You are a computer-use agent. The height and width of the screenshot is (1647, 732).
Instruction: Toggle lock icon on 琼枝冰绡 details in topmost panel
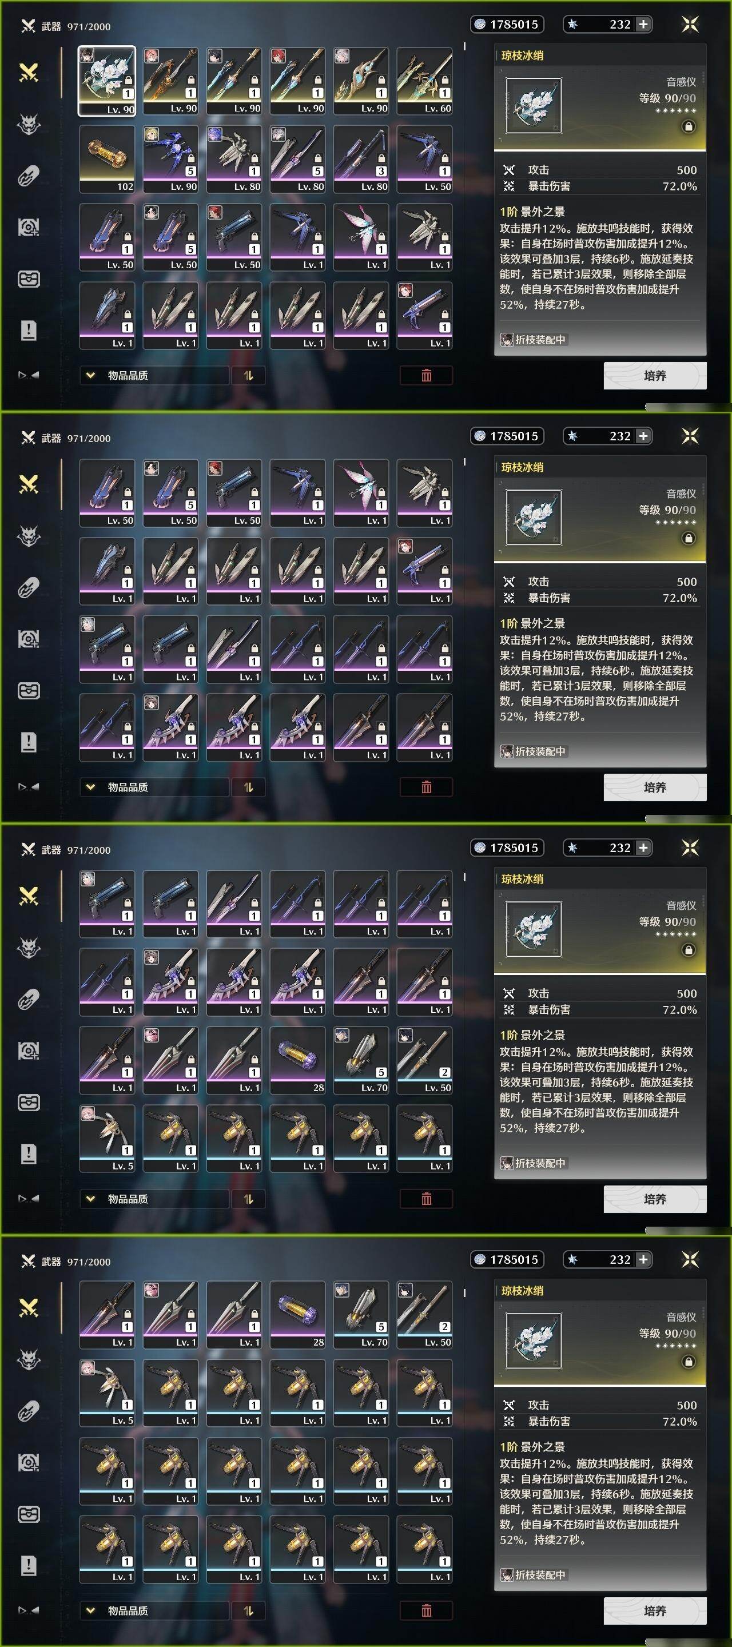coord(689,126)
